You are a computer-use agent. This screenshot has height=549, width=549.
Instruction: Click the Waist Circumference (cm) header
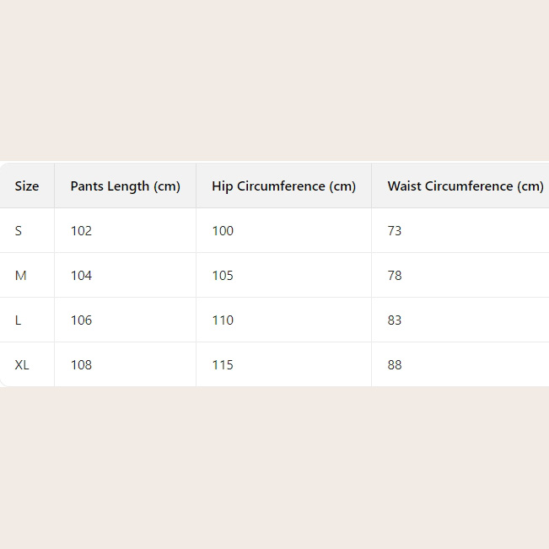(466, 186)
